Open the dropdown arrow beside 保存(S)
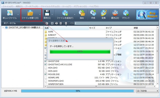The width and height of the screenshot is (160, 98). (52, 14)
